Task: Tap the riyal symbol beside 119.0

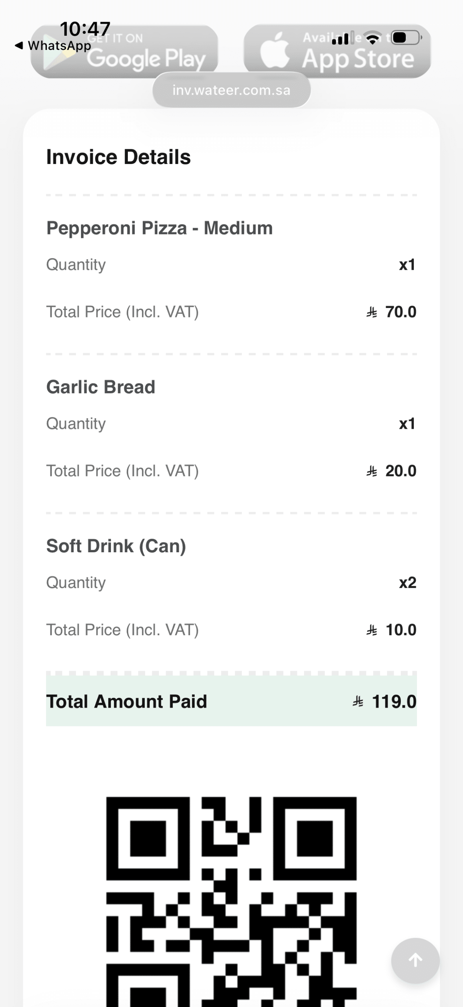Action: tap(358, 701)
